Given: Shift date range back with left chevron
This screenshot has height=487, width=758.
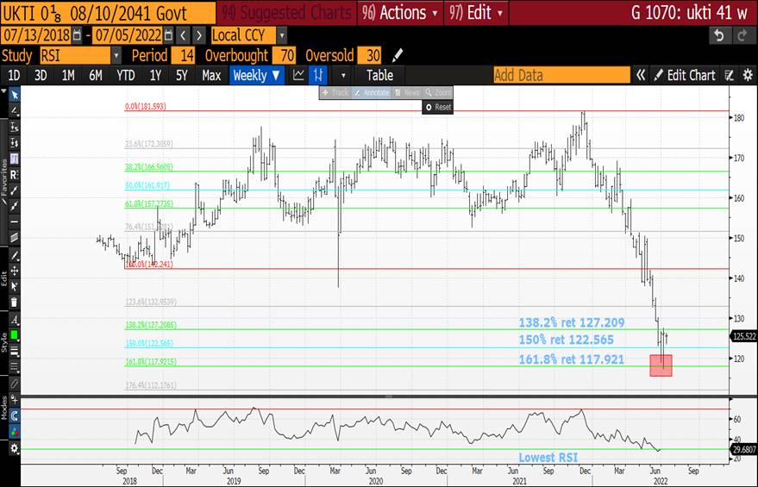Looking at the screenshot, I should [183, 35].
